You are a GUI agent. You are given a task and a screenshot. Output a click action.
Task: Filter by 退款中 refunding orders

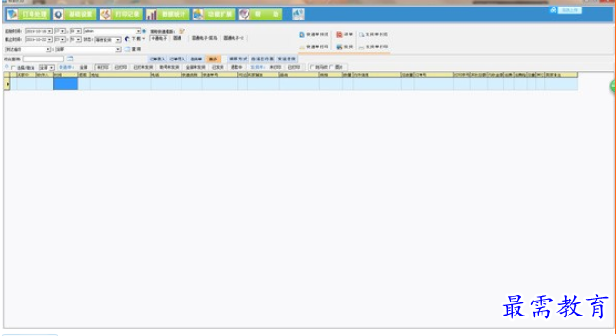236,67
